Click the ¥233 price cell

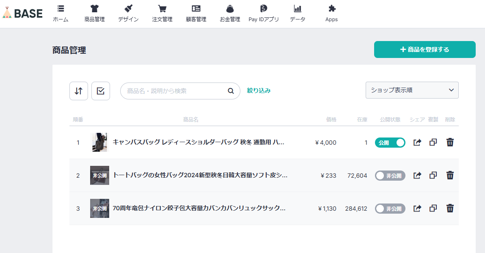(328, 176)
